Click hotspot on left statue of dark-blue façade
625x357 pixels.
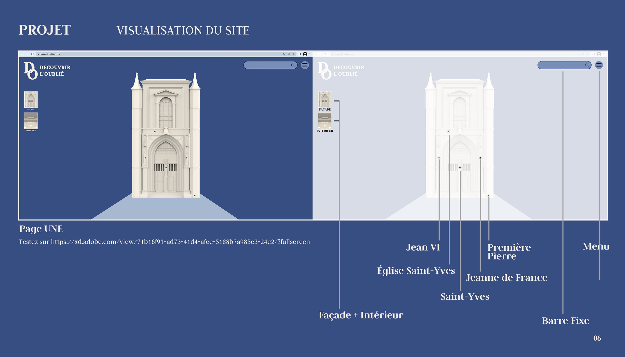coord(145,158)
